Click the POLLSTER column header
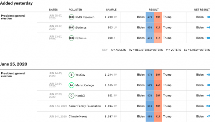215x122 pixels. (x=75, y=10)
